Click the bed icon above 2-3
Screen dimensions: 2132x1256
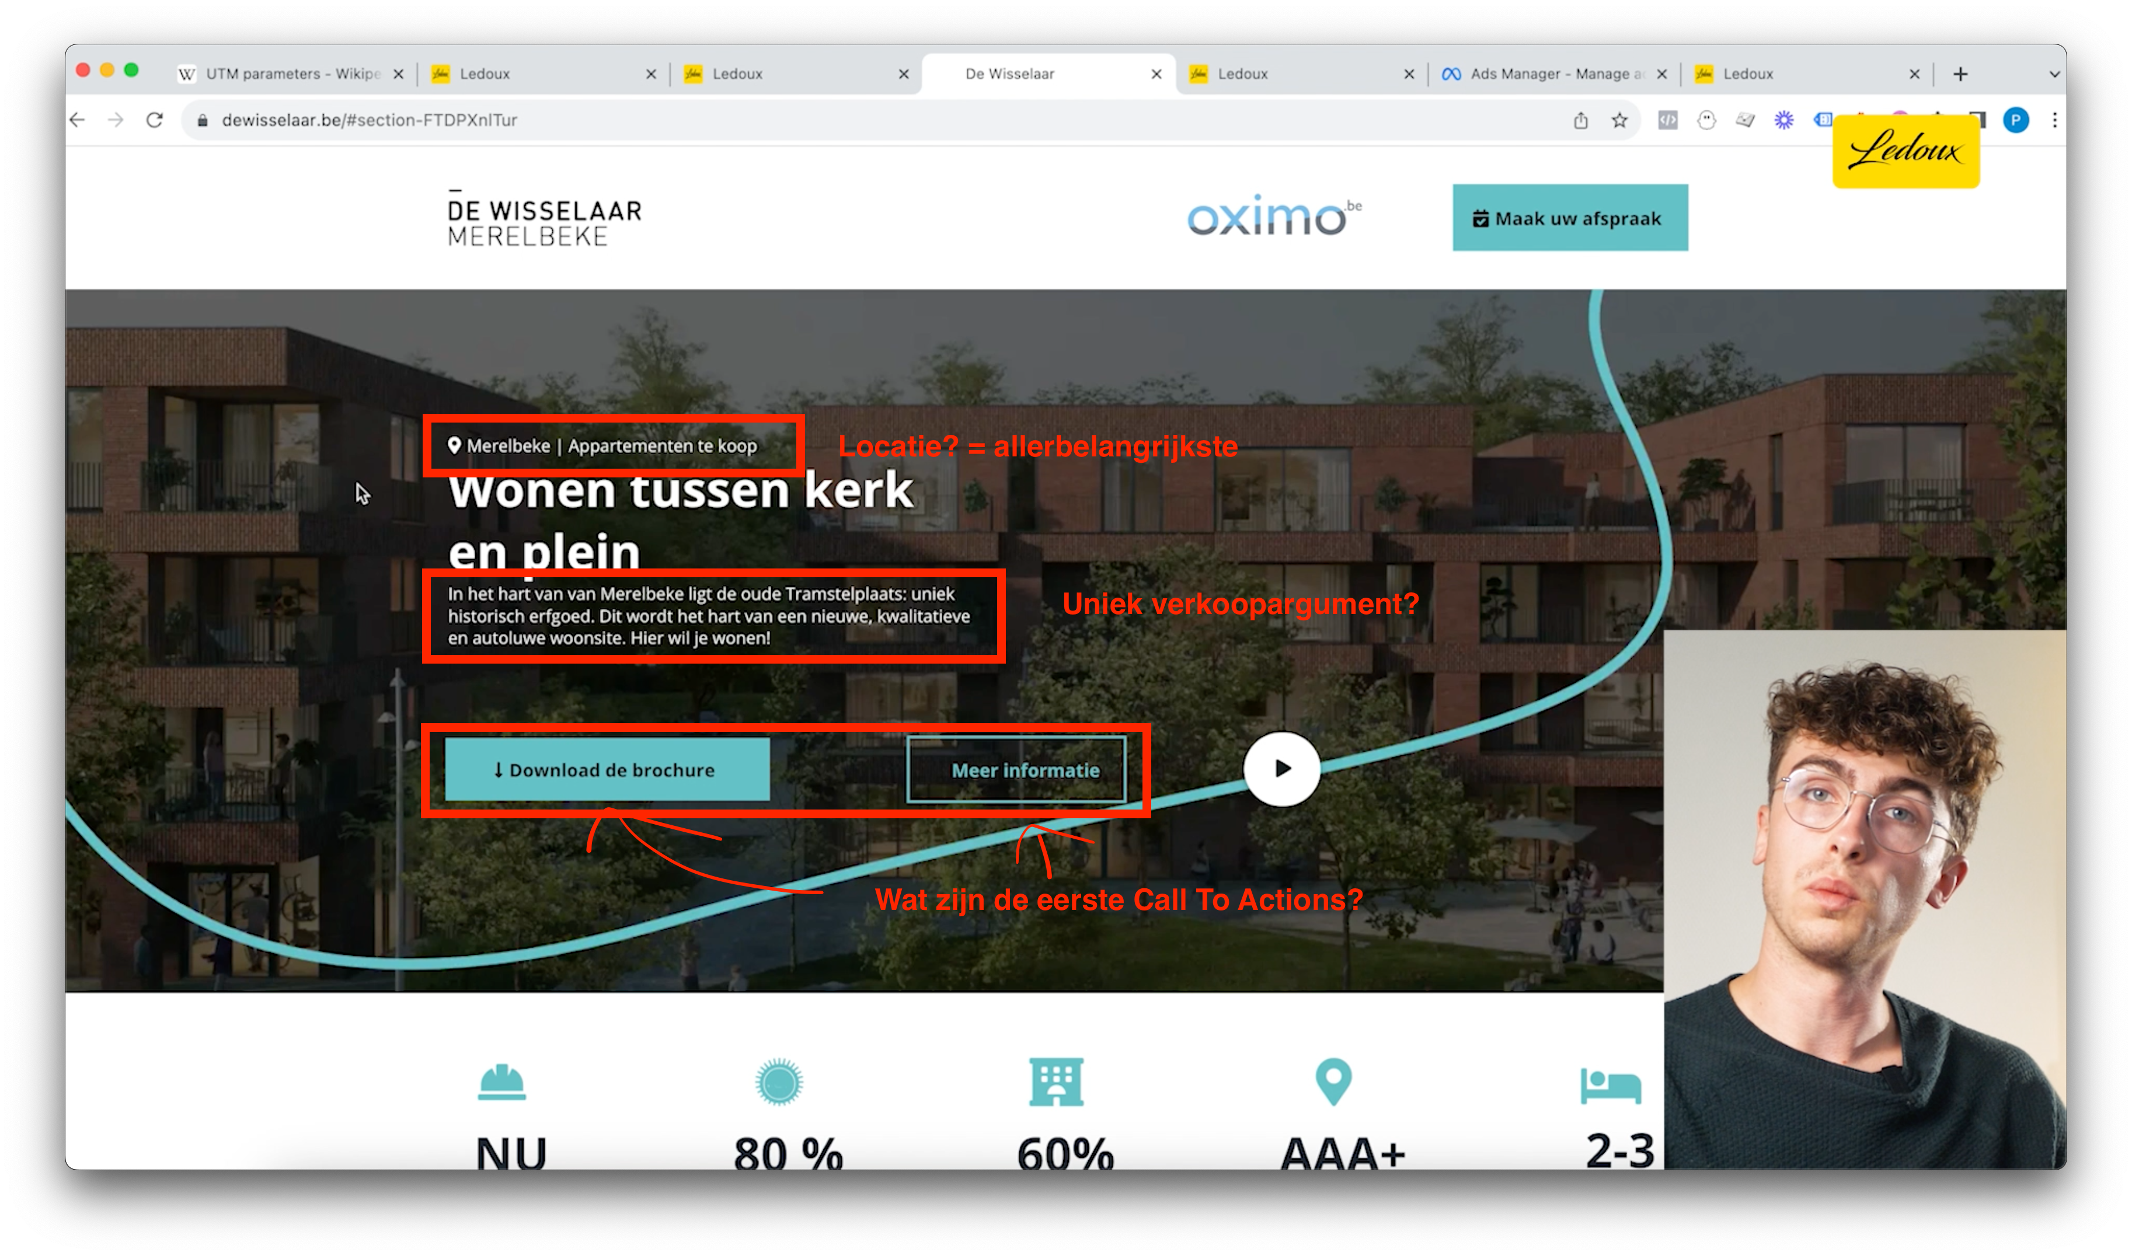point(1611,1085)
